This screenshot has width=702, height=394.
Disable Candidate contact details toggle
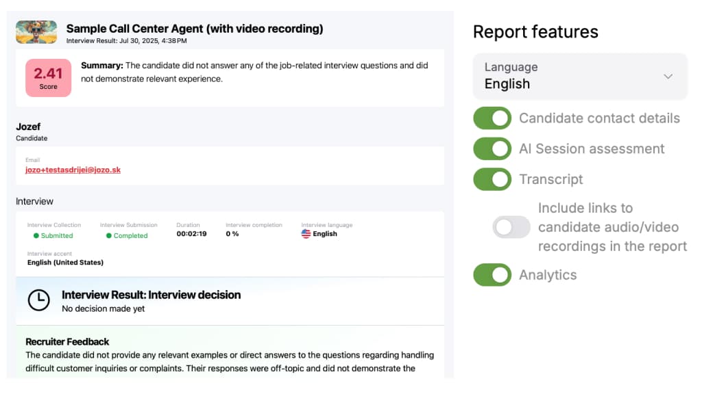click(x=492, y=118)
